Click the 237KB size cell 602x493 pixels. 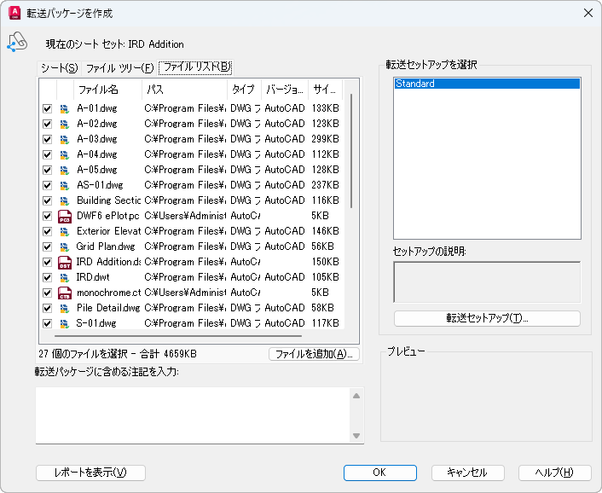(x=325, y=185)
